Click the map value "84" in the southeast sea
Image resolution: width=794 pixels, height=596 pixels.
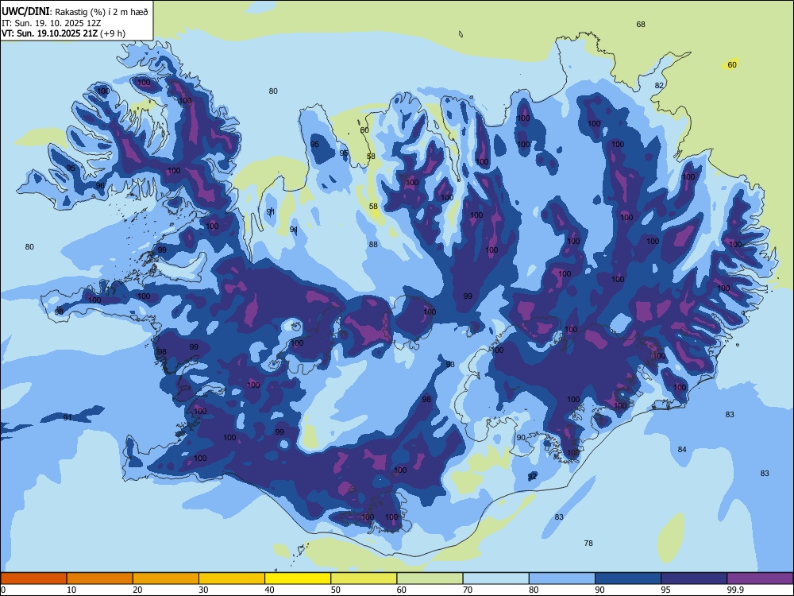(682, 450)
